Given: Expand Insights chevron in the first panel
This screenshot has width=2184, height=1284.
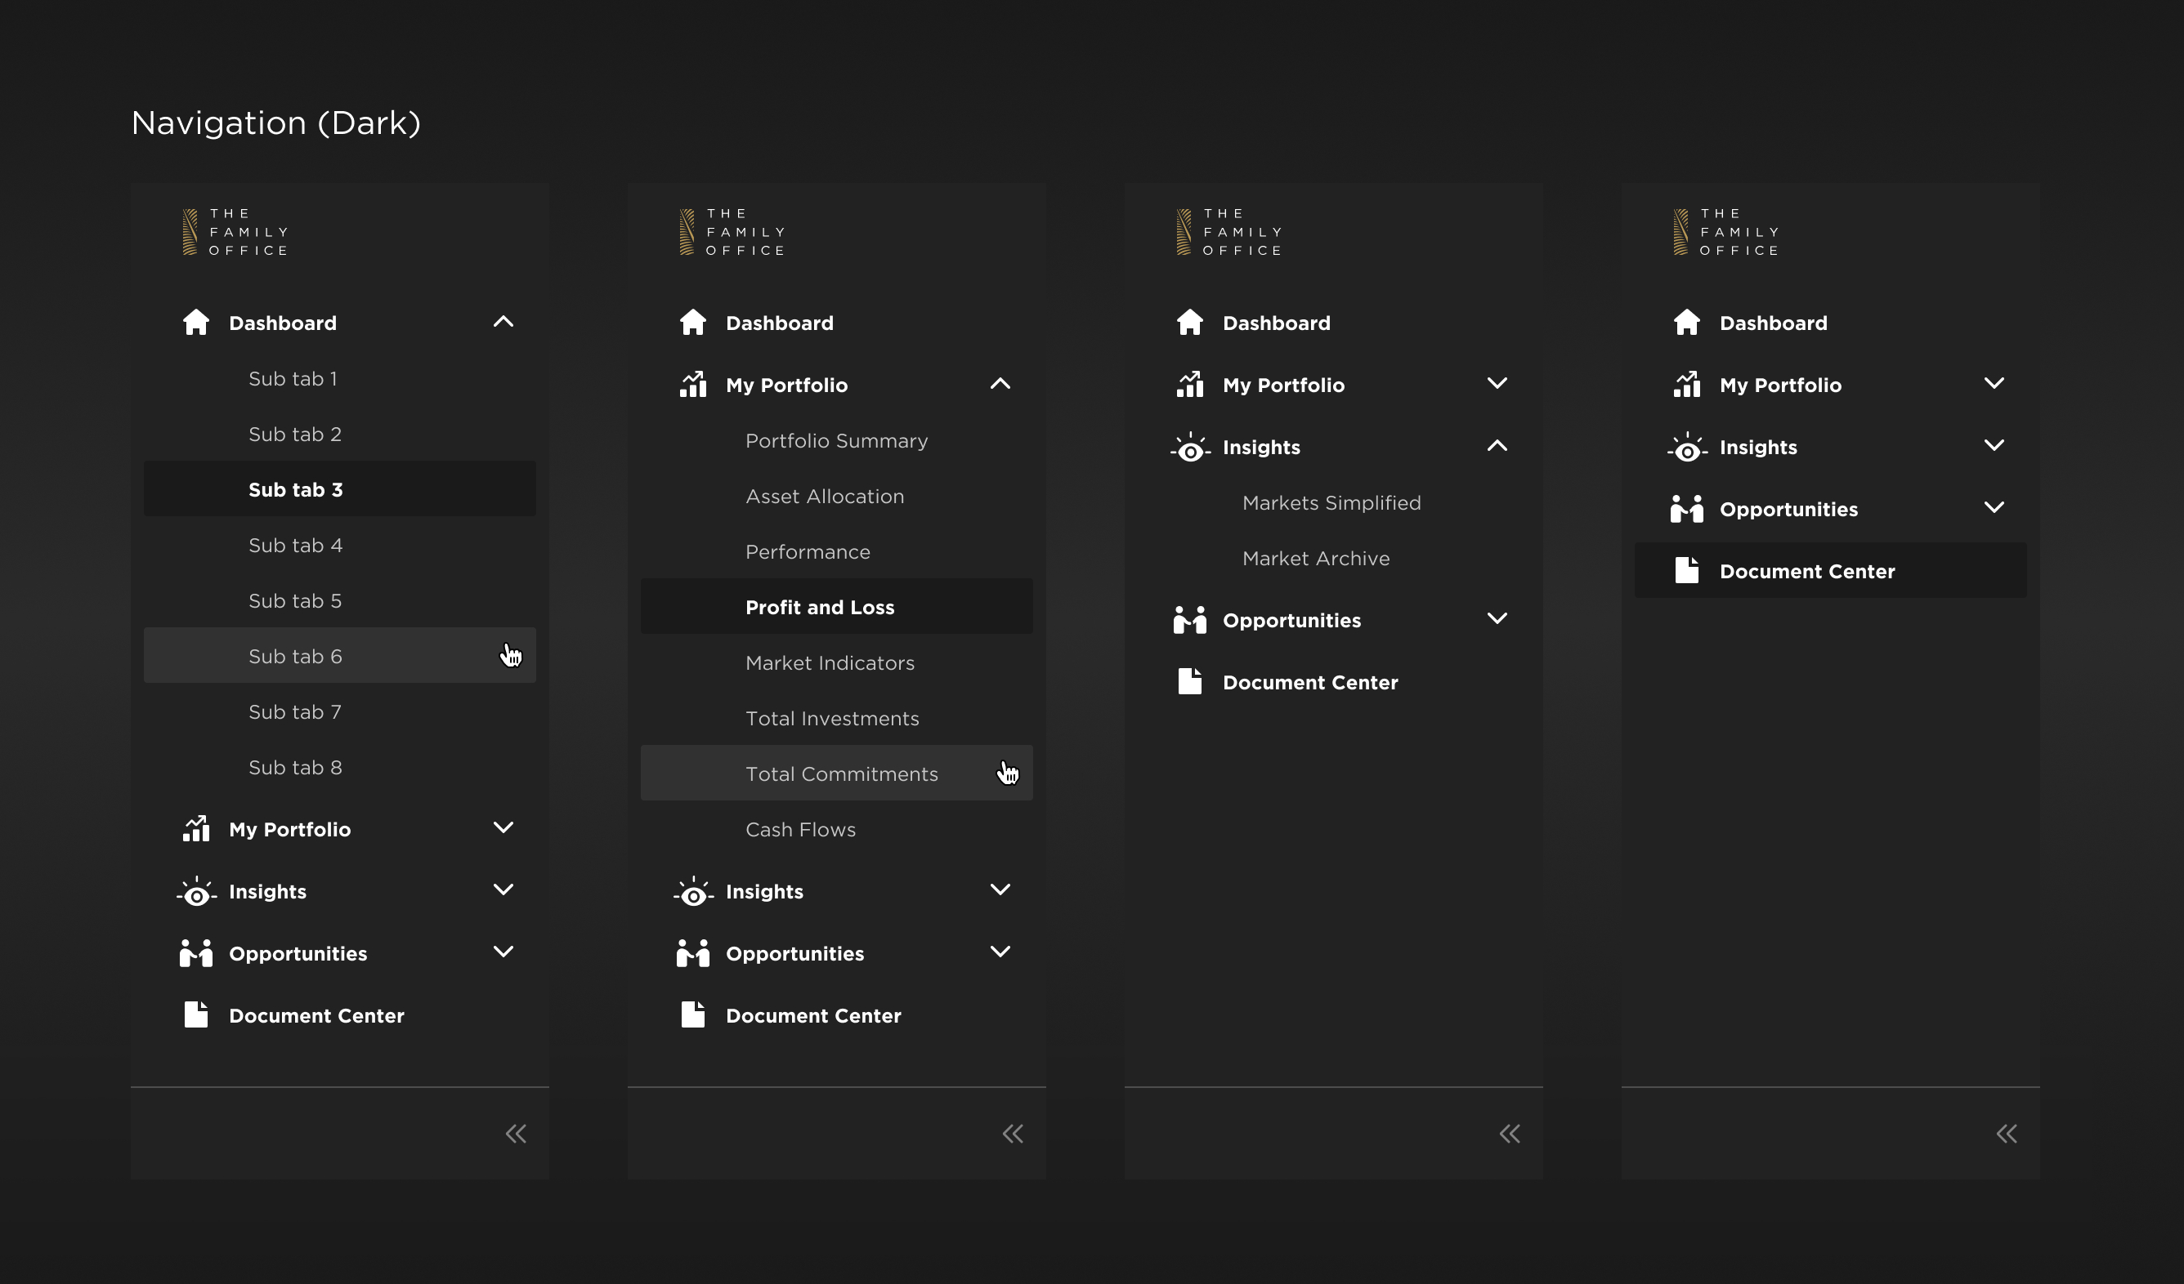Looking at the screenshot, I should [x=503, y=890].
